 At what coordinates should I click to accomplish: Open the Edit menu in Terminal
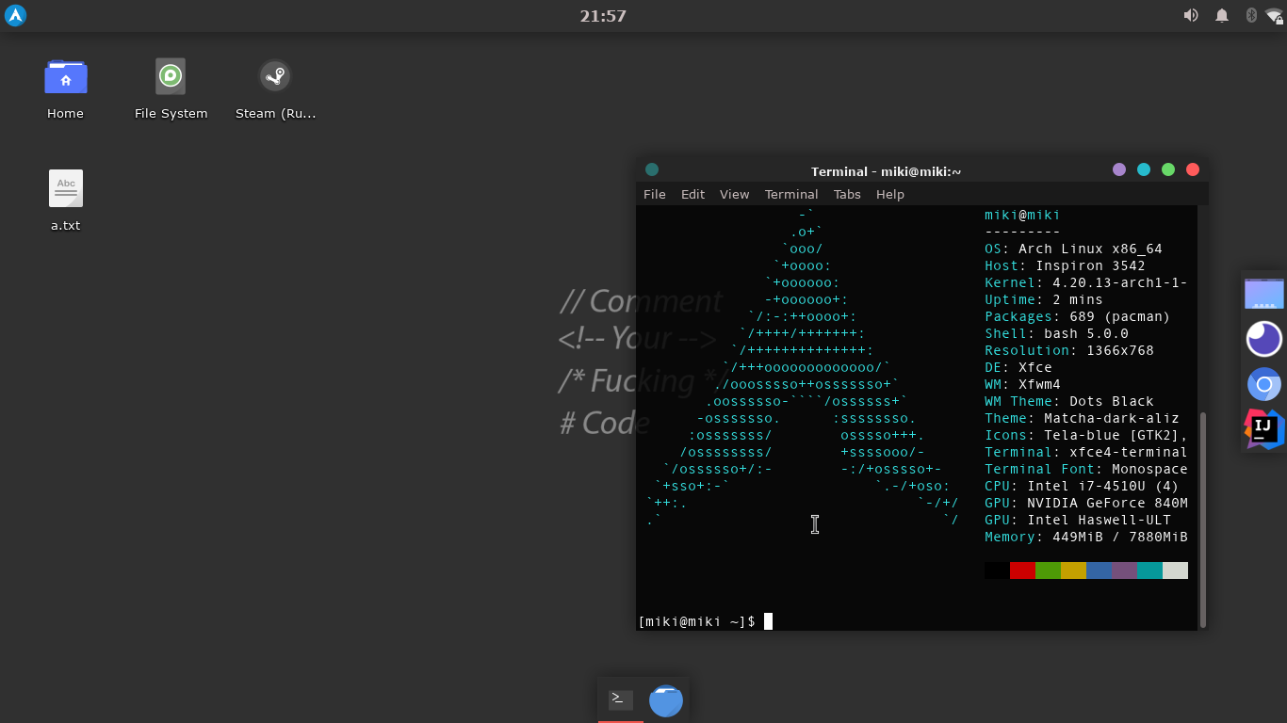(x=692, y=194)
